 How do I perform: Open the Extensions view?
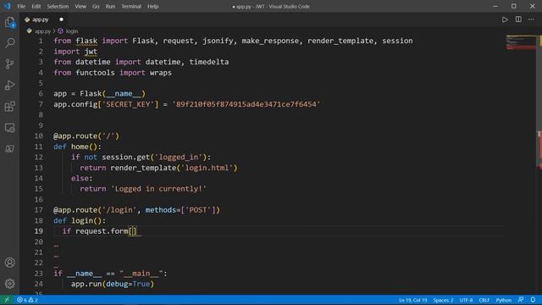click(x=9, y=107)
